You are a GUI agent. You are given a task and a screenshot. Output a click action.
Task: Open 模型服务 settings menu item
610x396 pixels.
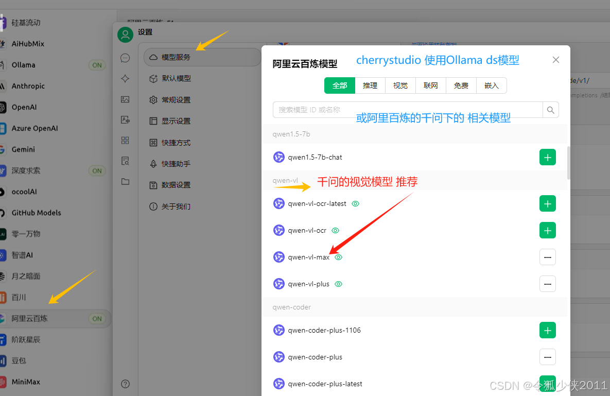(x=202, y=57)
